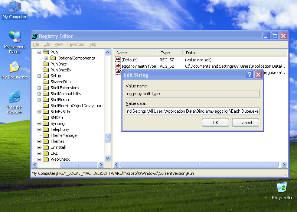This screenshot has height=212, width=297.
Task: Expand the Shell Extensions node
Action: tap(39, 88)
